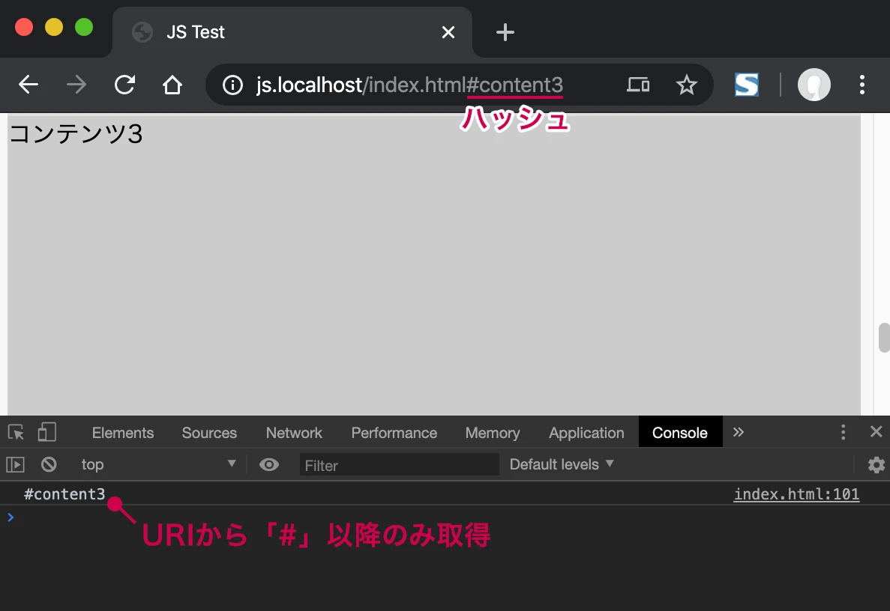Go forward with the greyed arrow
890x611 pixels.
(x=76, y=85)
